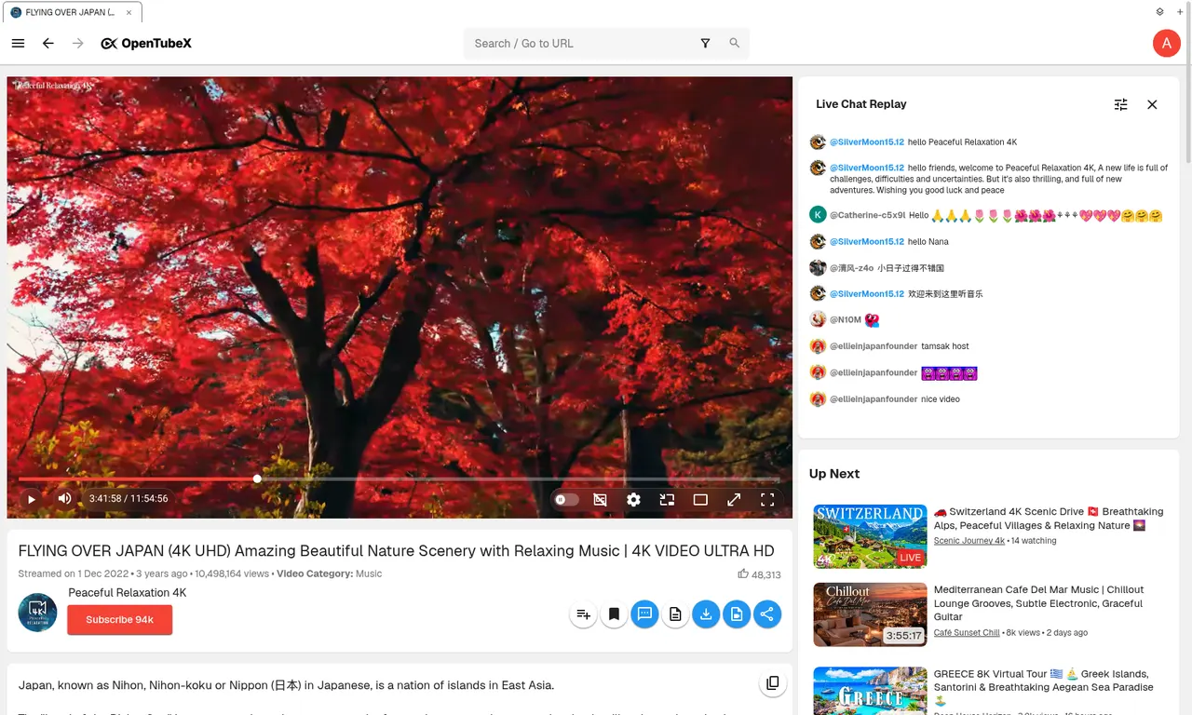
Task: Add video to playlist icon
Action: [583, 614]
